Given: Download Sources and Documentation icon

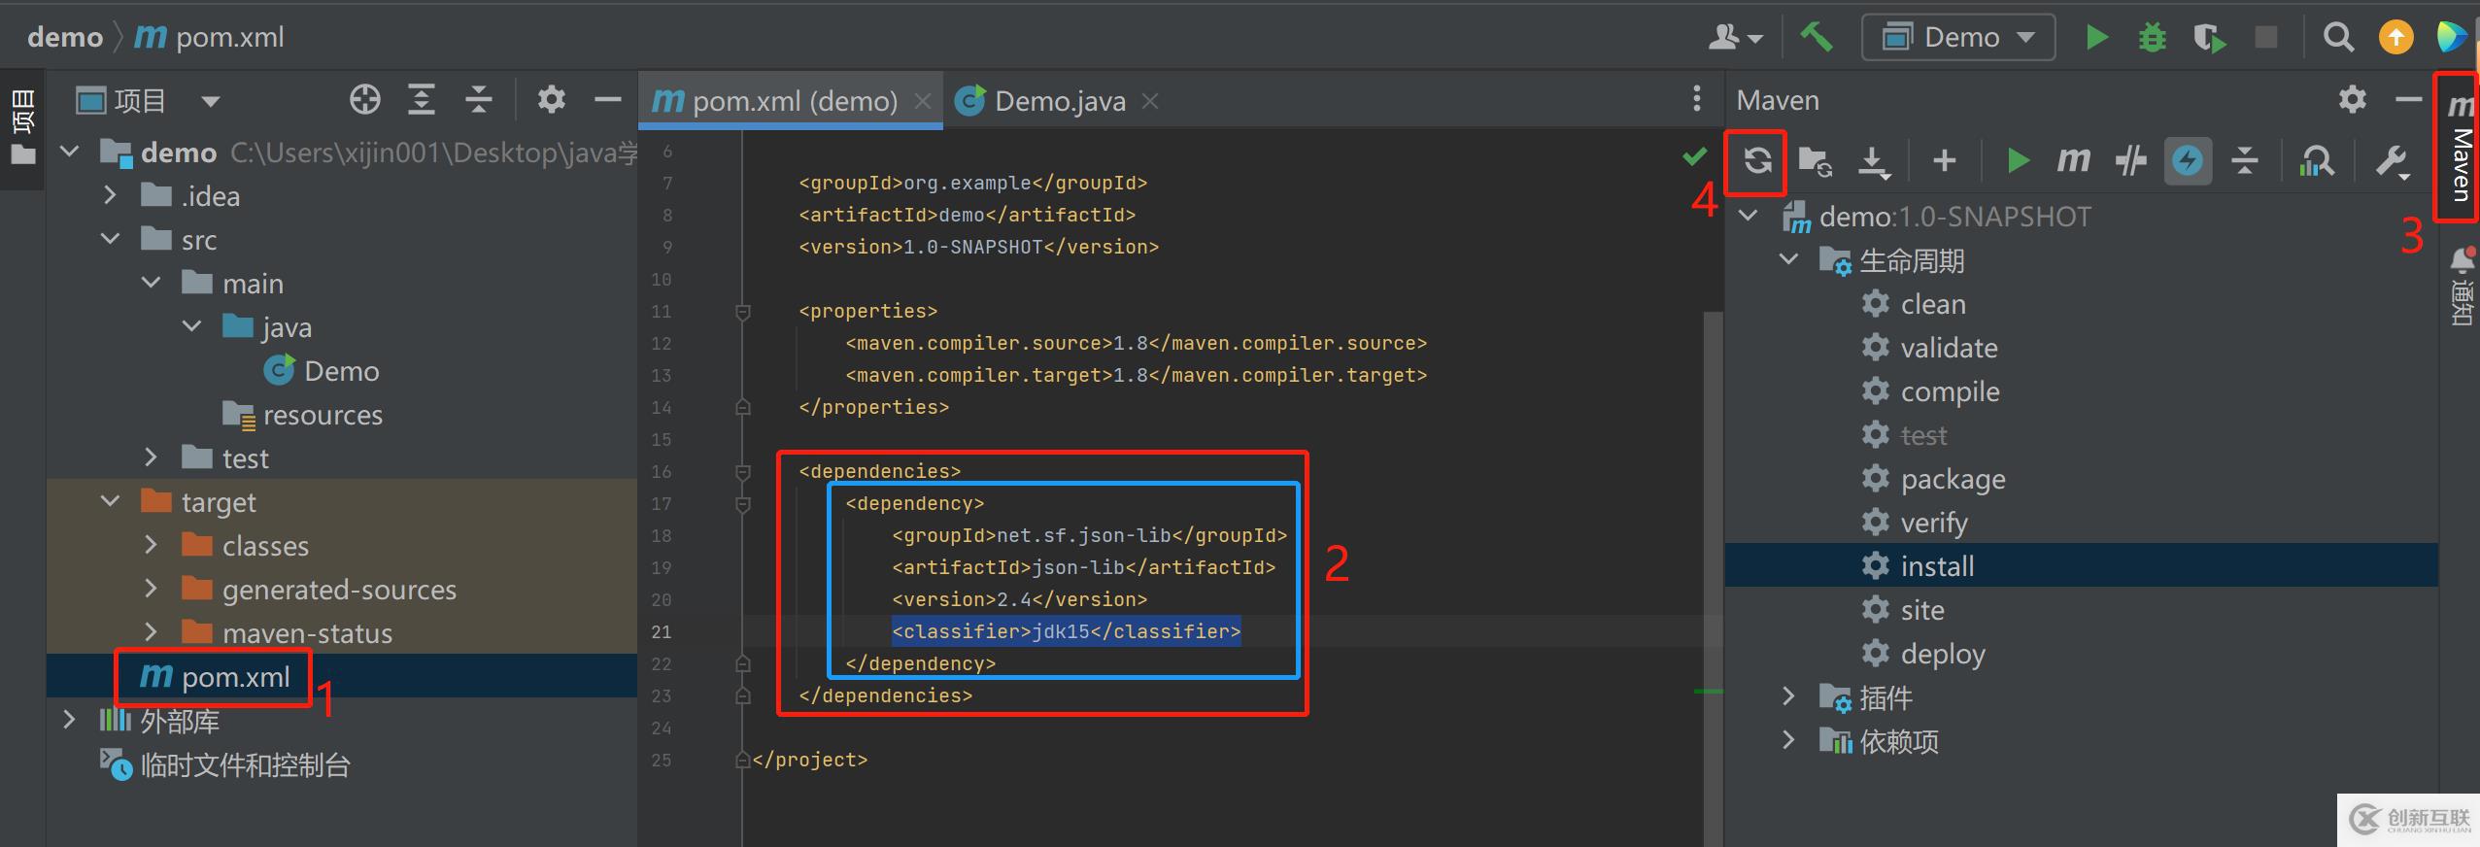Looking at the screenshot, I should pos(1874,161).
